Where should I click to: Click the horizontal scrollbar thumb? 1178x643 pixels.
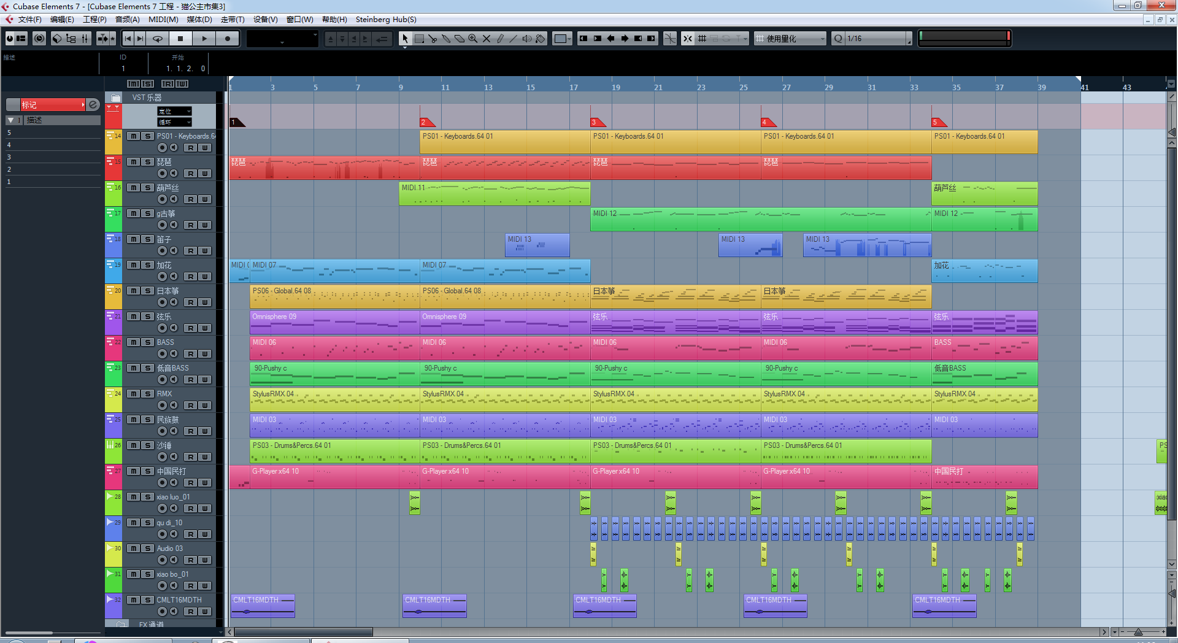pyautogui.click(x=304, y=632)
